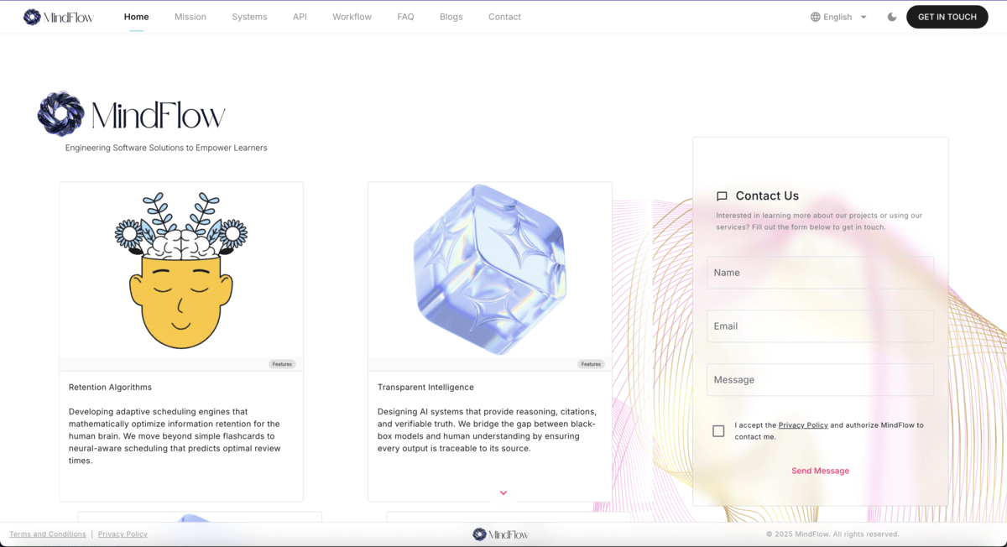Click the Contact Us chat bubble icon
Viewport: 1007px width, 547px height.
[x=722, y=196]
